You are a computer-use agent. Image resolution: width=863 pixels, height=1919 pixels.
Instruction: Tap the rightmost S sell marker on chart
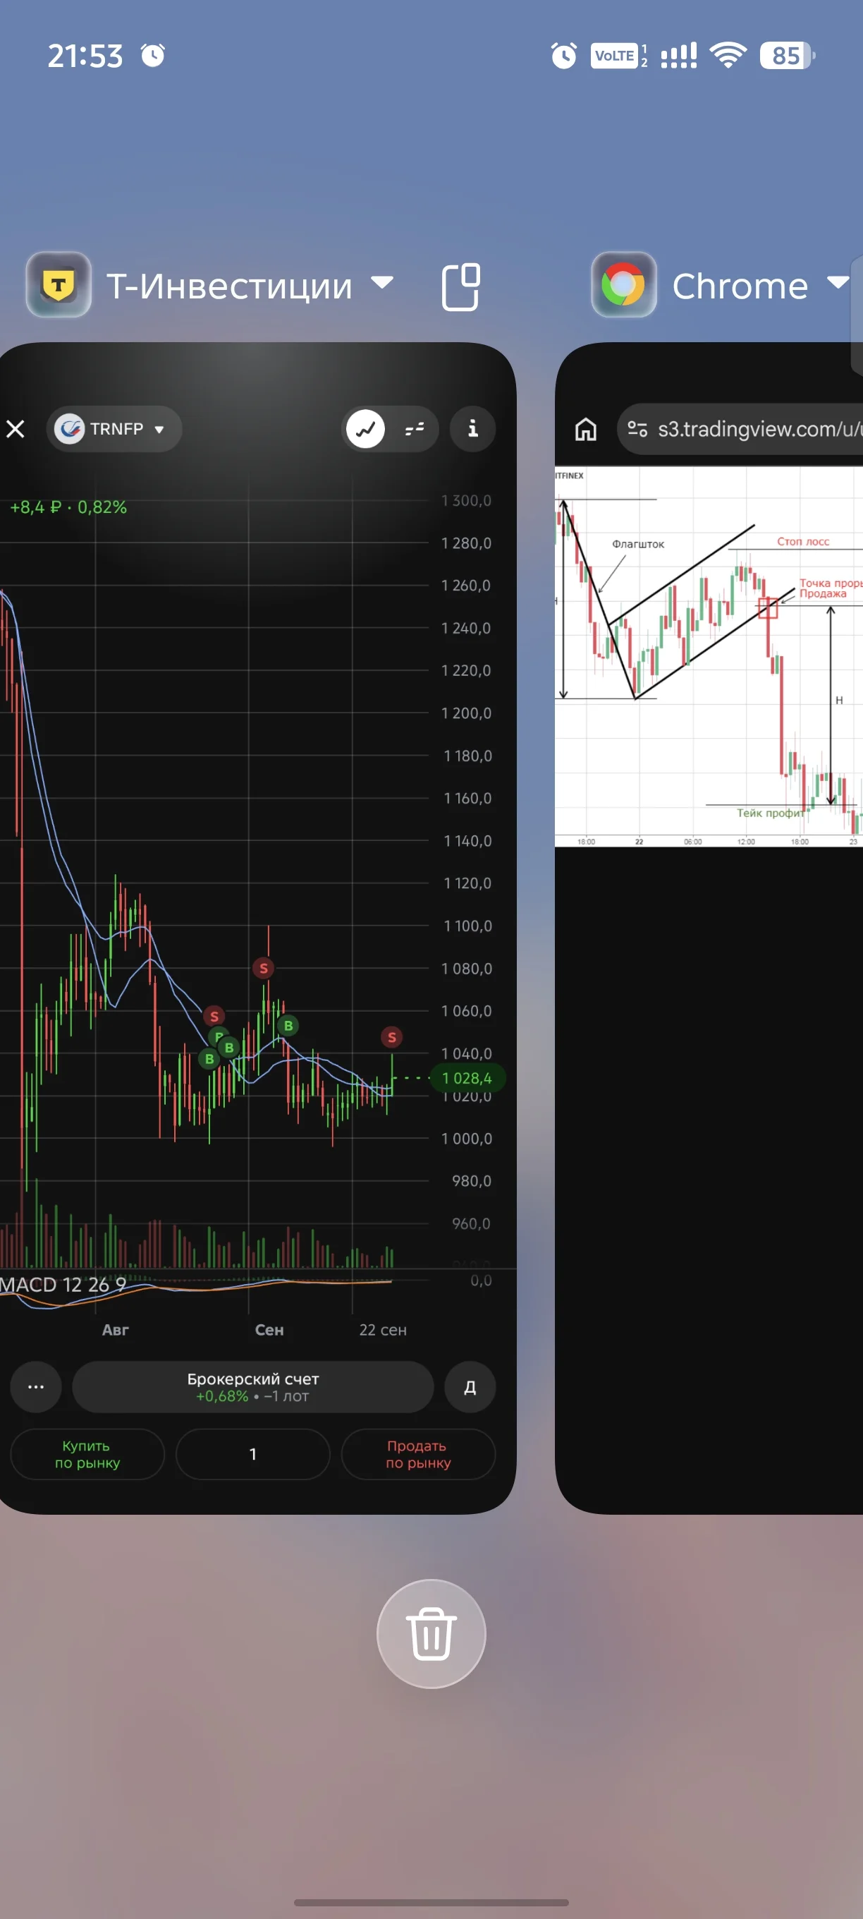pyautogui.click(x=391, y=1037)
